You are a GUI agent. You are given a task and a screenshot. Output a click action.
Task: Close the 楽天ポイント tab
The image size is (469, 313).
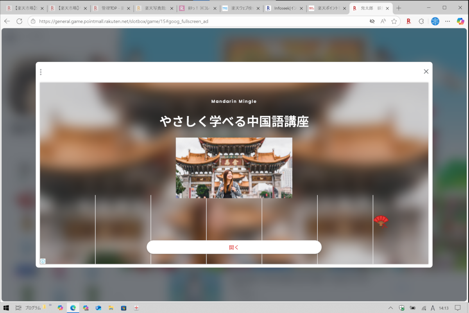pyautogui.click(x=344, y=8)
